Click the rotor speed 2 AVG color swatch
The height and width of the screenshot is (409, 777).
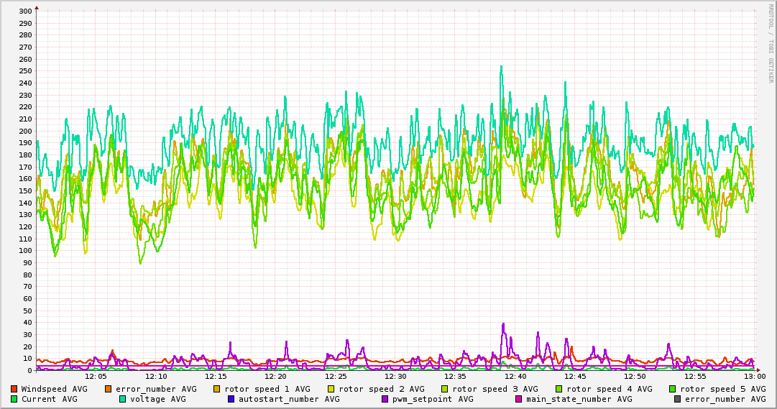coord(331,389)
